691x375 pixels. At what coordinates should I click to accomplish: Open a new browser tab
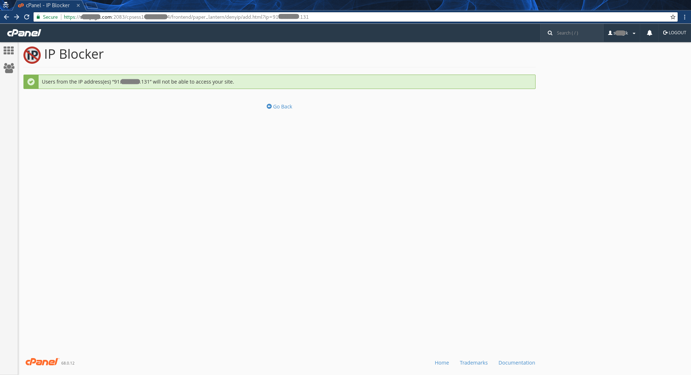coord(91,5)
